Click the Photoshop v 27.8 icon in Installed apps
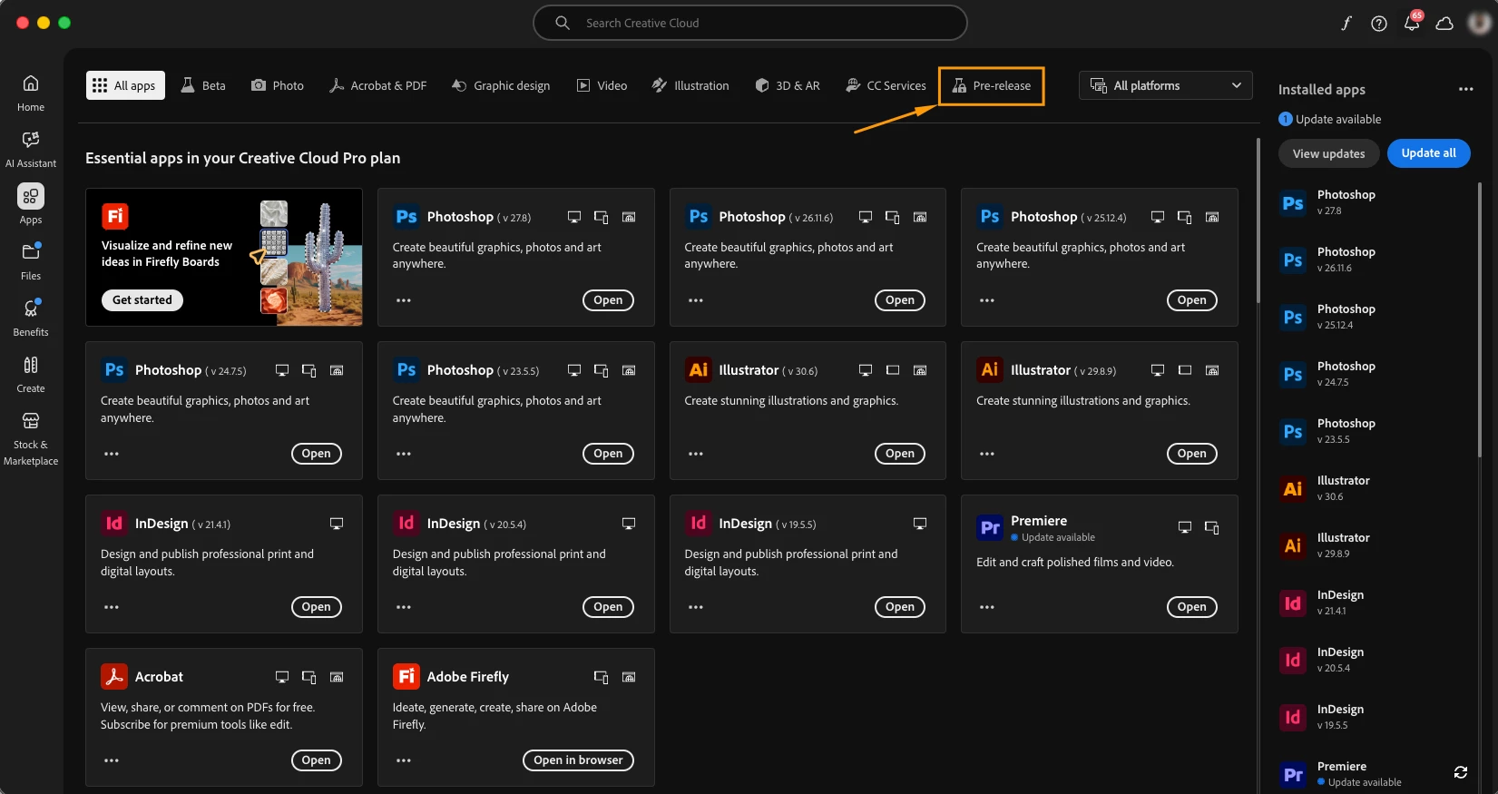 (x=1293, y=203)
